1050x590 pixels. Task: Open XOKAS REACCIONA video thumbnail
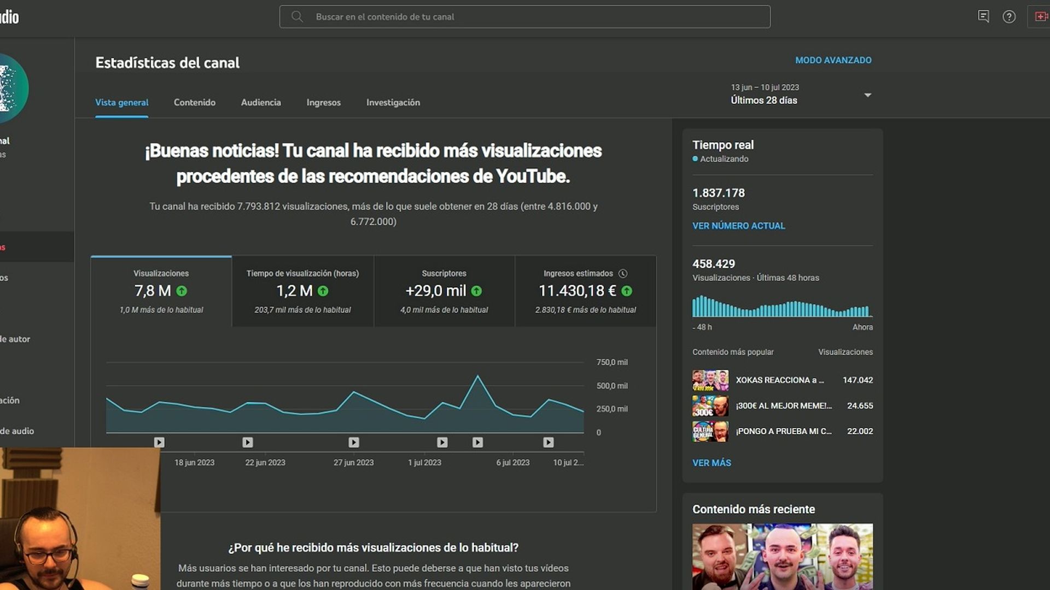(710, 380)
